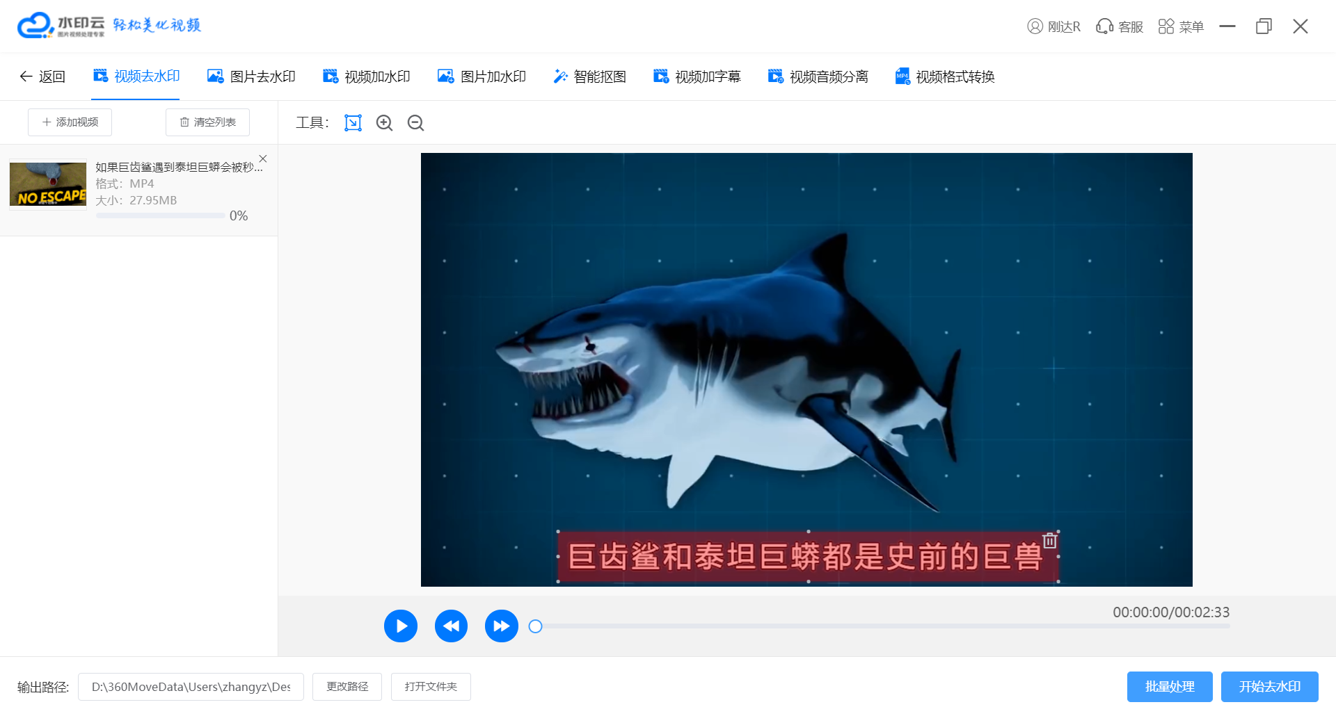Open the 智能抠图 tab
1336x716 pixels.
[590, 76]
